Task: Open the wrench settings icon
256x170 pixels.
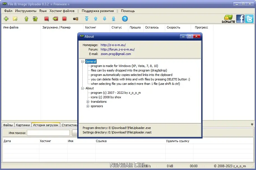Action: 76,19
